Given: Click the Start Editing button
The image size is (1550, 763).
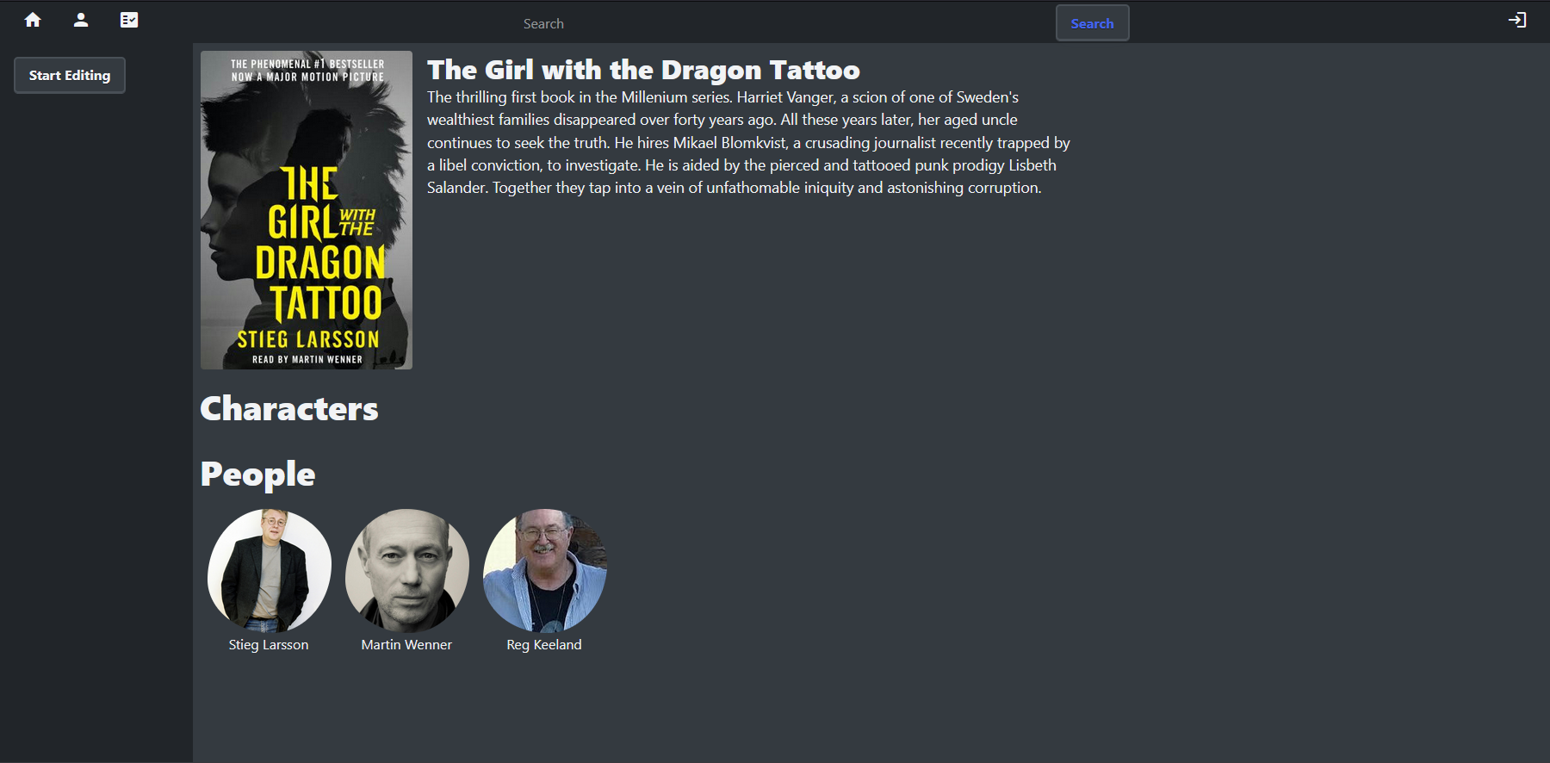Looking at the screenshot, I should (x=70, y=76).
